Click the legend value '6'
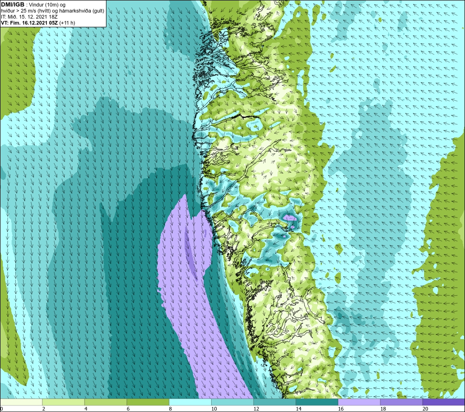 (128, 409)
